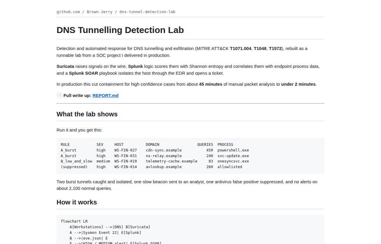
Task: Click the breadcrumb path github.com / Brown-Jerry / dns-tunnel-detection-lab
Action: [116, 12]
